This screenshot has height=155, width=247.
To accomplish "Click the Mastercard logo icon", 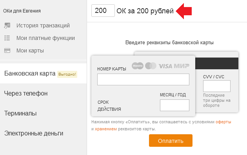I will (151, 66).
